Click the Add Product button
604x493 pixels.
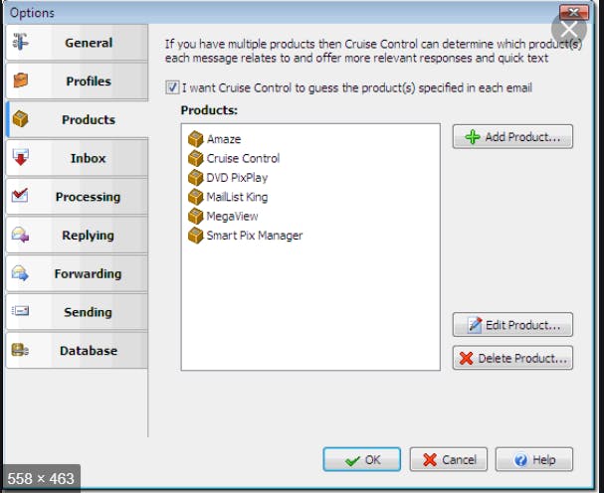pos(512,136)
